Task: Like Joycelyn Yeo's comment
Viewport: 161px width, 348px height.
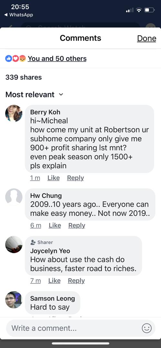Action: 54,281
